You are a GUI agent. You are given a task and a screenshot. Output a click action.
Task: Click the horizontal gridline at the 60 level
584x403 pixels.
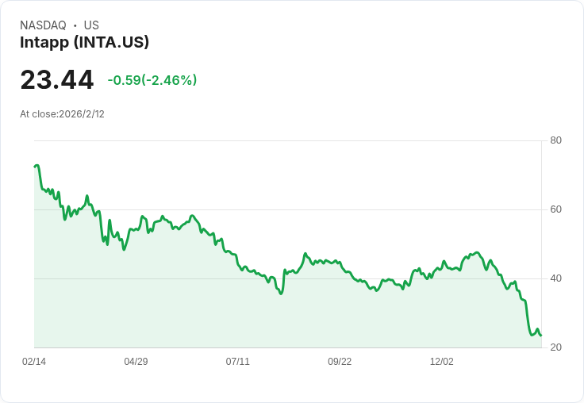click(317, 210)
